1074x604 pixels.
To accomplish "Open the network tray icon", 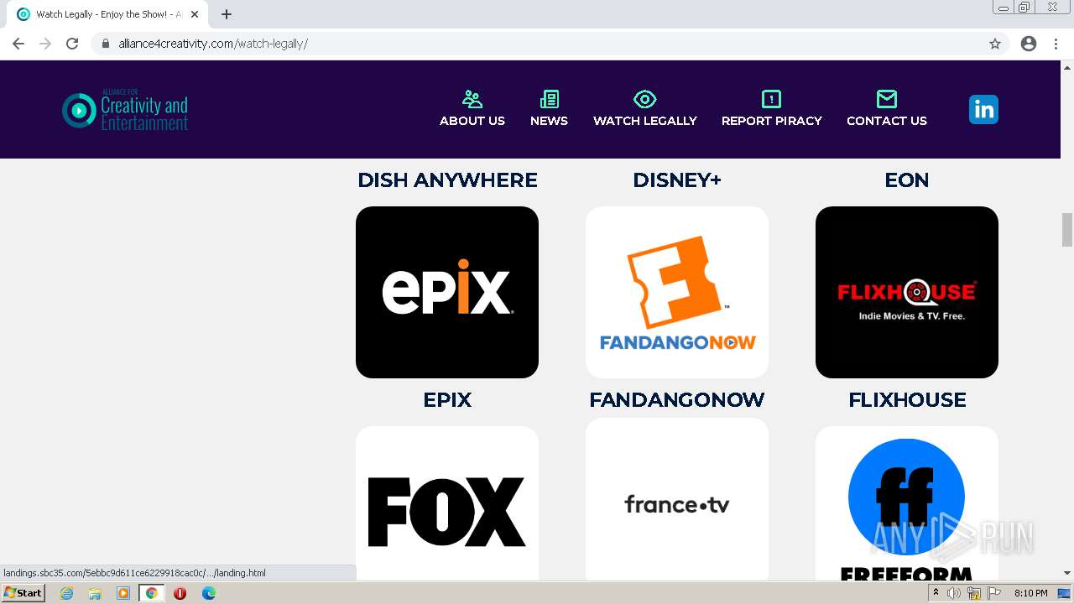I will 974,593.
